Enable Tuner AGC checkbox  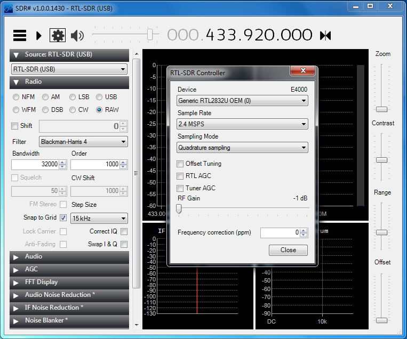180,188
